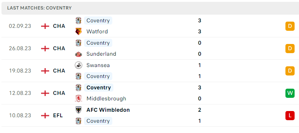Click England flag on the 02.09.23 row
This screenshot has height=133, width=299.
(45, 26)
